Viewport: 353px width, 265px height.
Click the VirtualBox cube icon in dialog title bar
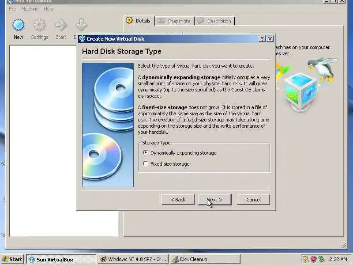pos(82,39)
